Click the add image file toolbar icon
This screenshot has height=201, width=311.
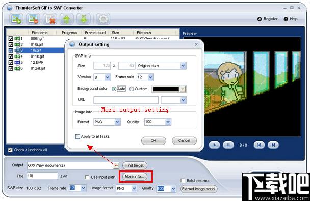(x=16, y=19)
